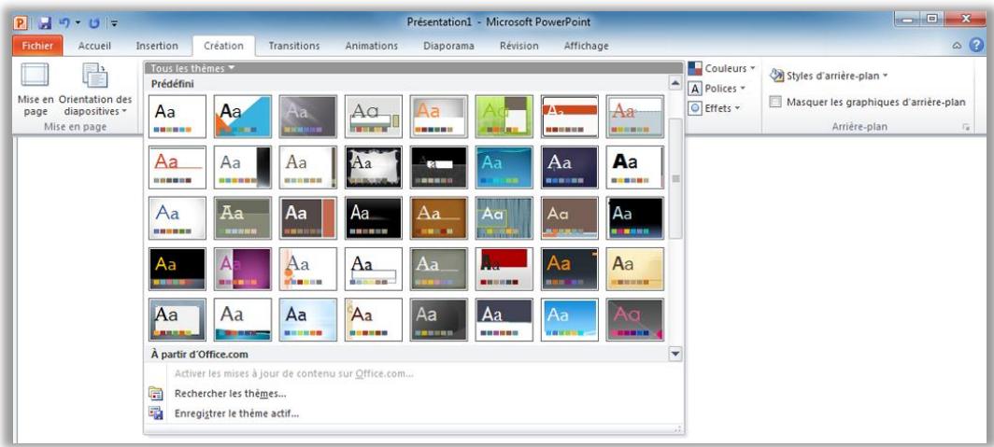Screen dimensions: 994x447
Task: Apply the light sky blue theme
Action: [308, 320]
